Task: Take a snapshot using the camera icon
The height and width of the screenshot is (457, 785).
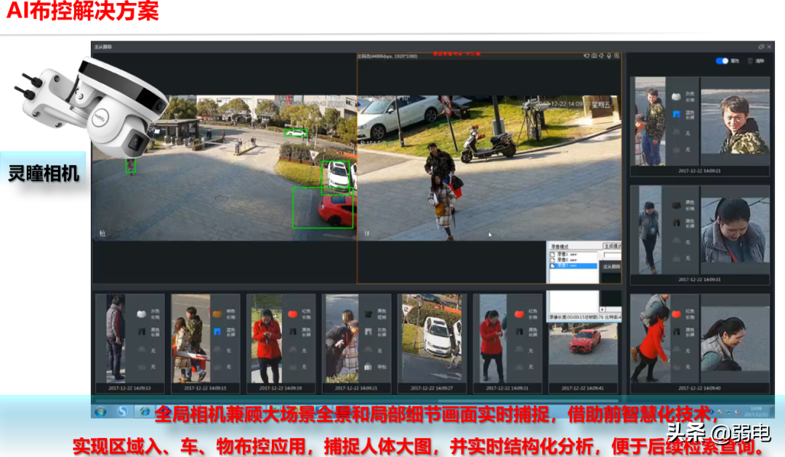Action: coord(594,56)
